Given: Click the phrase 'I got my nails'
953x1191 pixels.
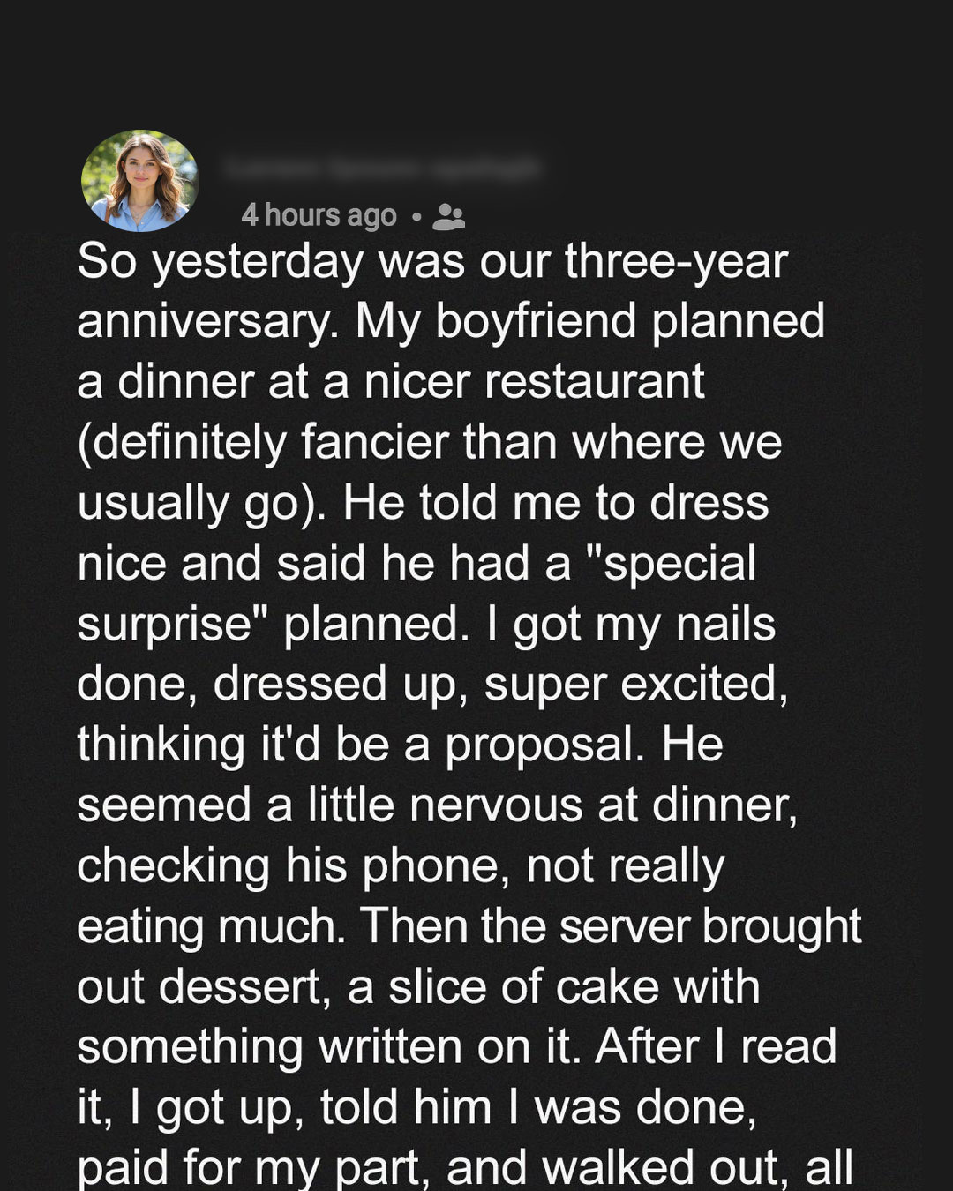Looking at the screenshot, I should coord(631,624).
